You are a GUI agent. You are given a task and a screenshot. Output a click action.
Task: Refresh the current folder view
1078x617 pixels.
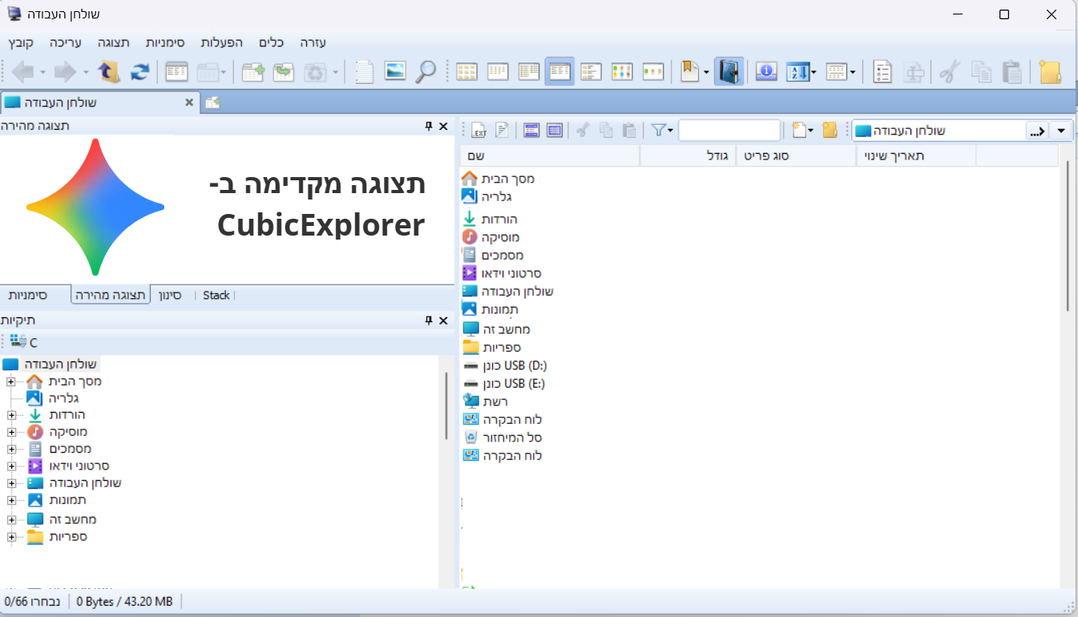click(x=139, y=71)
